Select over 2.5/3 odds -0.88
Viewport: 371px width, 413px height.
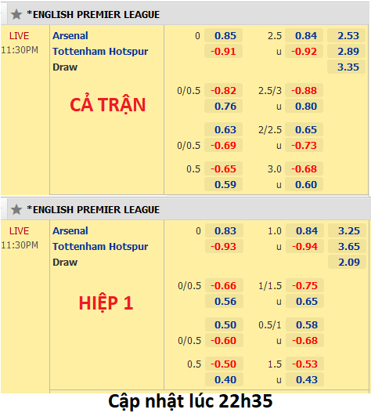click(x=304, y=90)
